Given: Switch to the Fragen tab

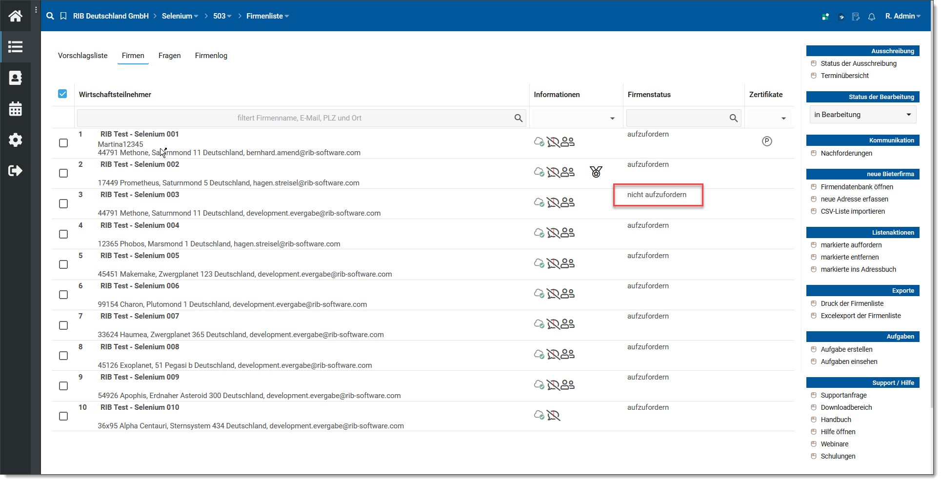Looking at the screenshot, I should pos(170,56).
